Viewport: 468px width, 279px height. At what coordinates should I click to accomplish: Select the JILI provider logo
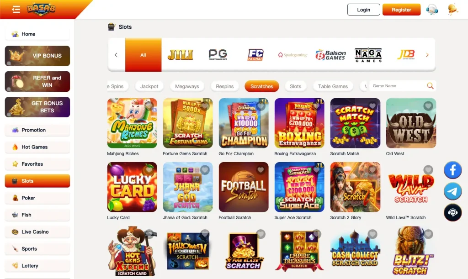click(x=180, y=55)
